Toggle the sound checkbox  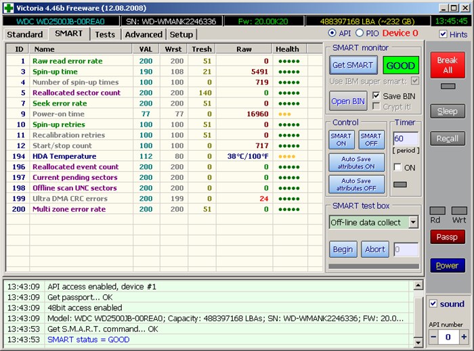point(433,304)
